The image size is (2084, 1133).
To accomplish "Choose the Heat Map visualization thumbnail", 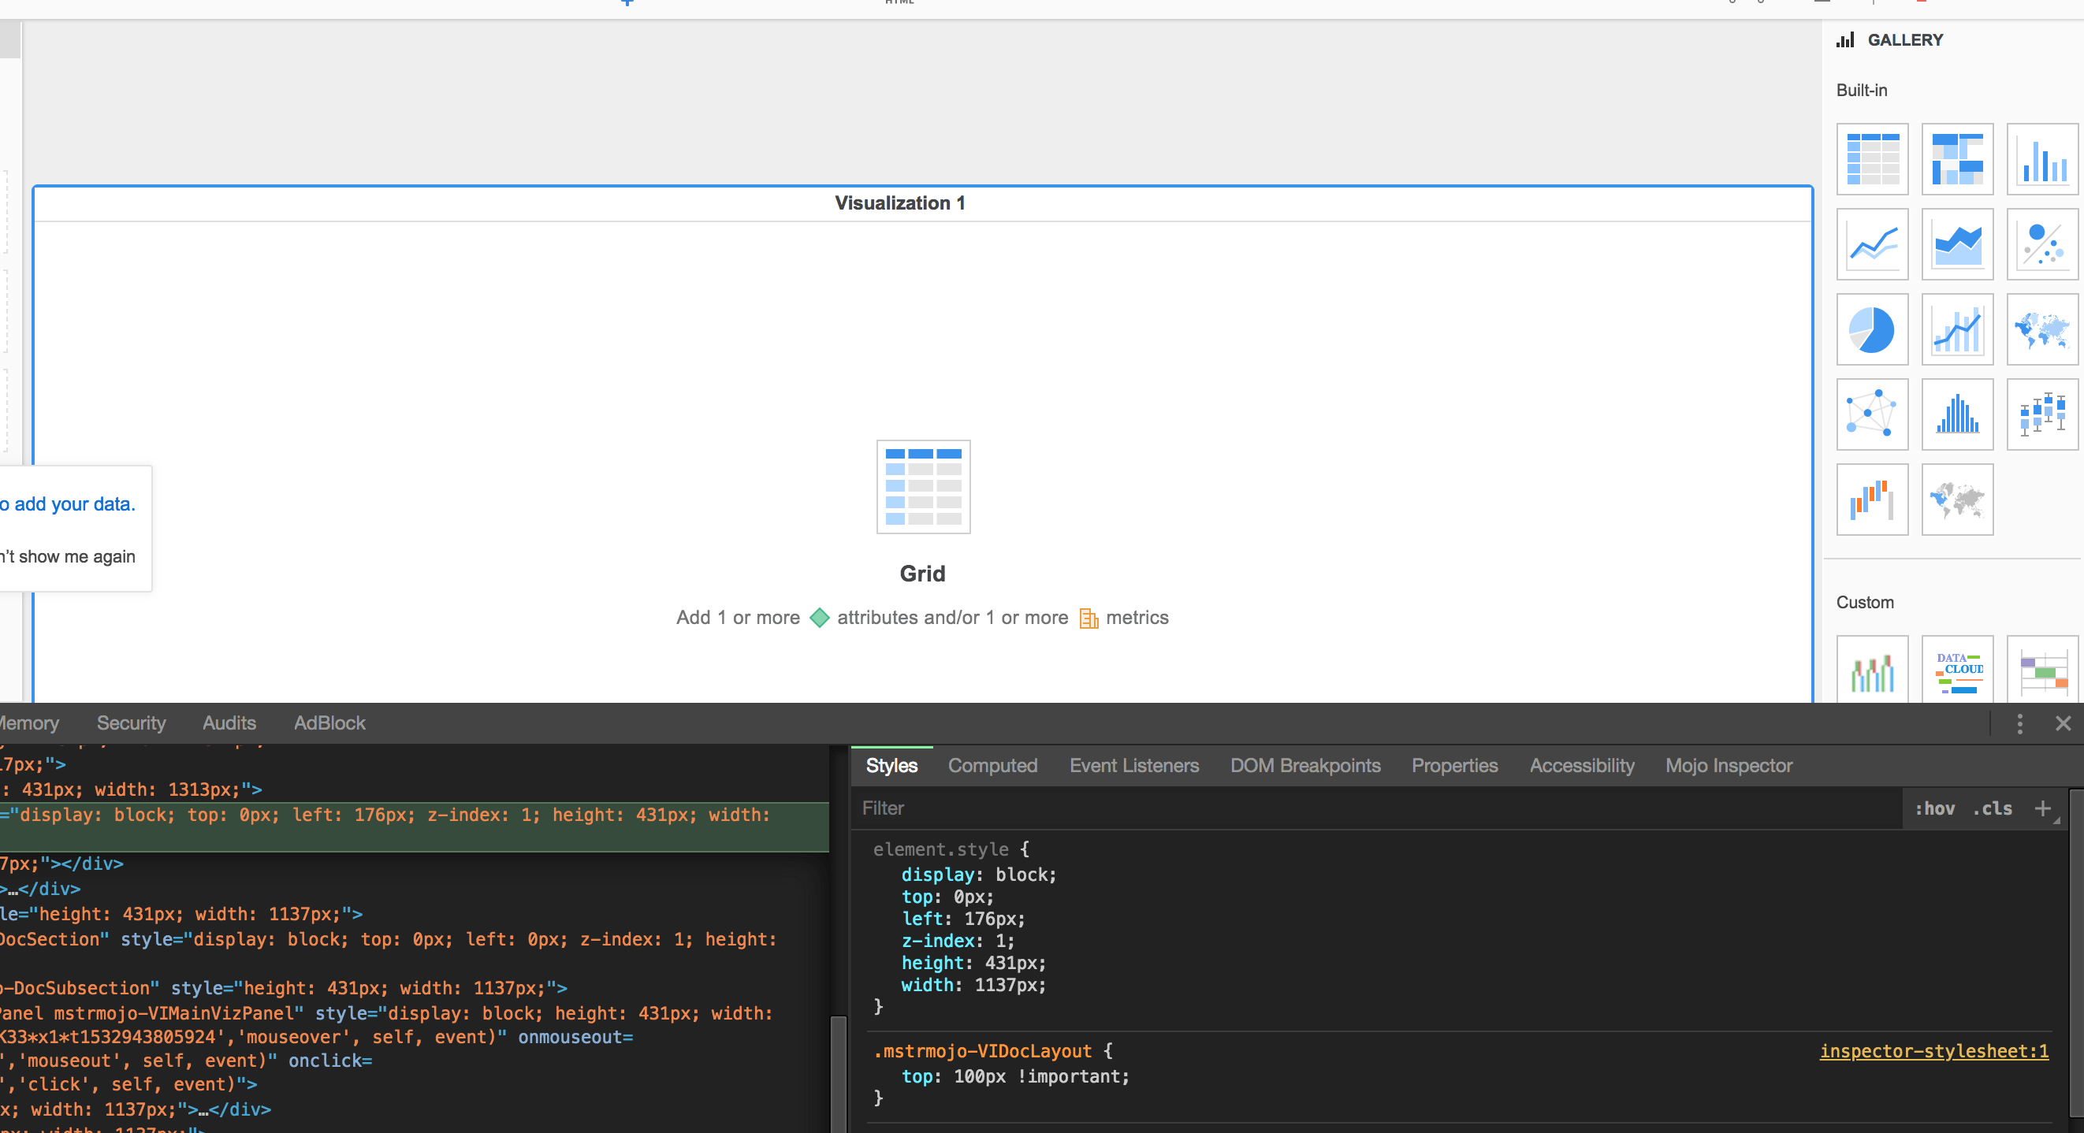I will click(1957, 159).
